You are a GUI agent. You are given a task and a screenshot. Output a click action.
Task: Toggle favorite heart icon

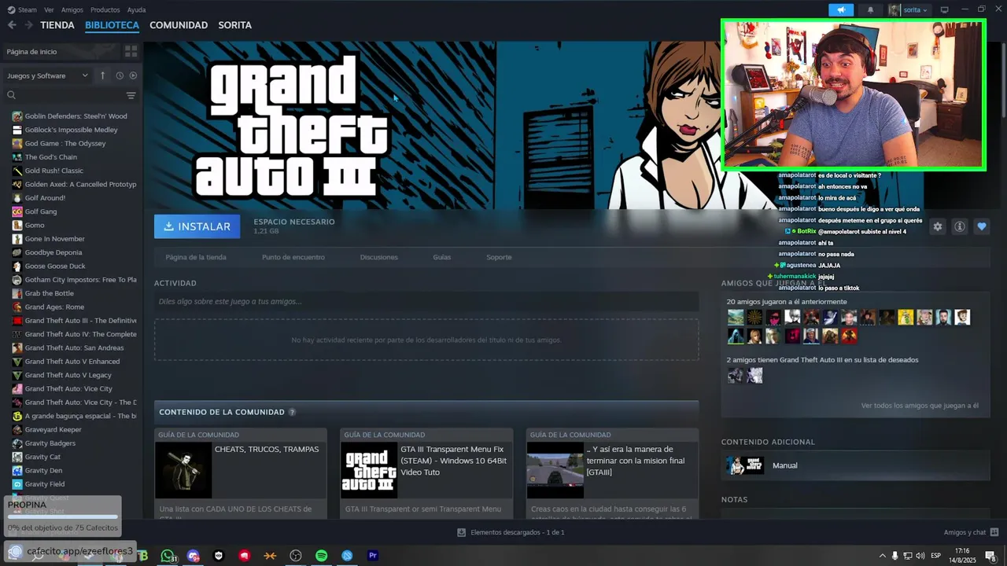pos(981,226)
